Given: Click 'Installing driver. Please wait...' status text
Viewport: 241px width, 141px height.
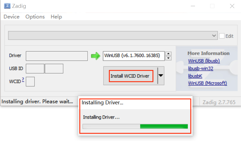Looking at the screenshot, I should pos(37,102).
